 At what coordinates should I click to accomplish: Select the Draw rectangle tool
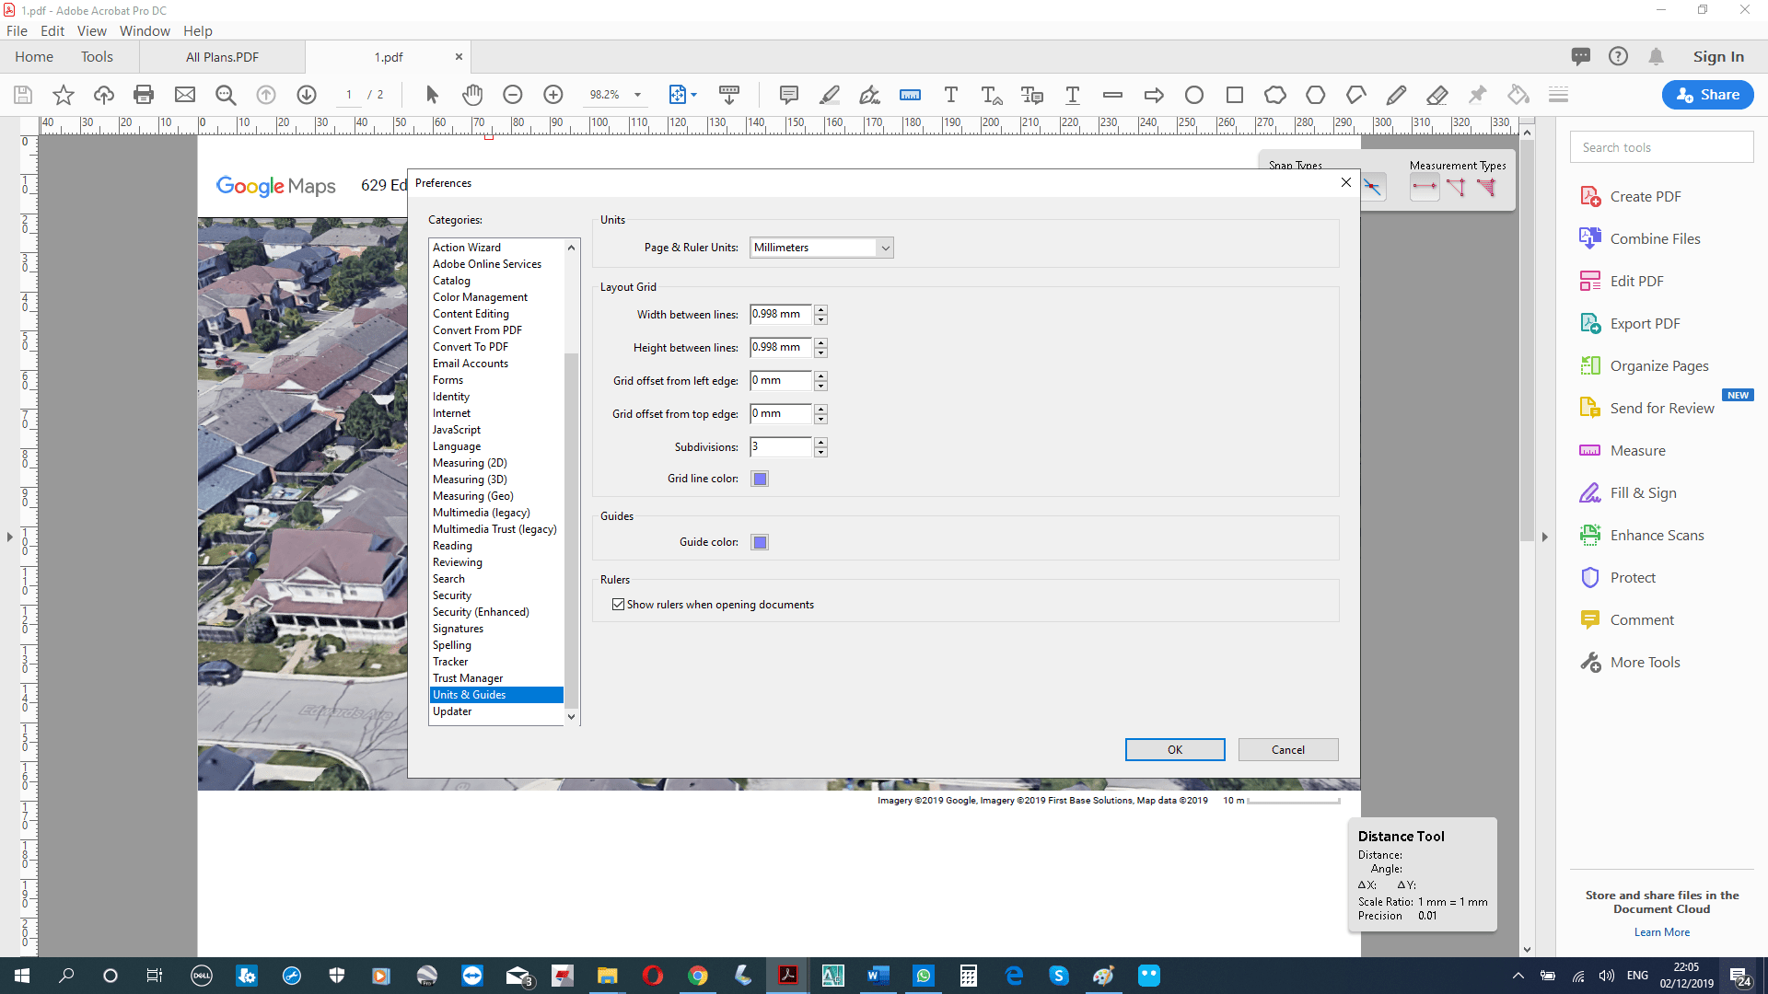[1235, 95]
